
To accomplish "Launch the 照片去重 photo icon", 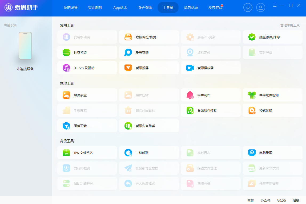I will coord(66,95).
